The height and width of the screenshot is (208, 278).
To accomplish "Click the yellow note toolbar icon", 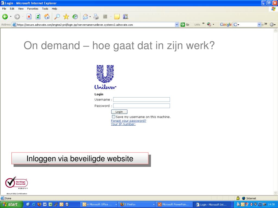I will pyautogui.click(x=117, y=17).
